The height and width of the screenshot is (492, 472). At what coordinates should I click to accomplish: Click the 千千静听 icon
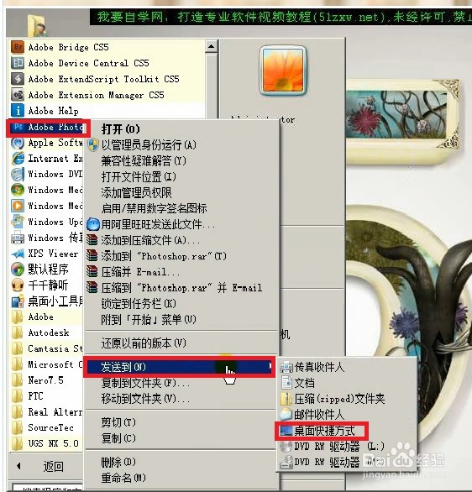(18, 285)
